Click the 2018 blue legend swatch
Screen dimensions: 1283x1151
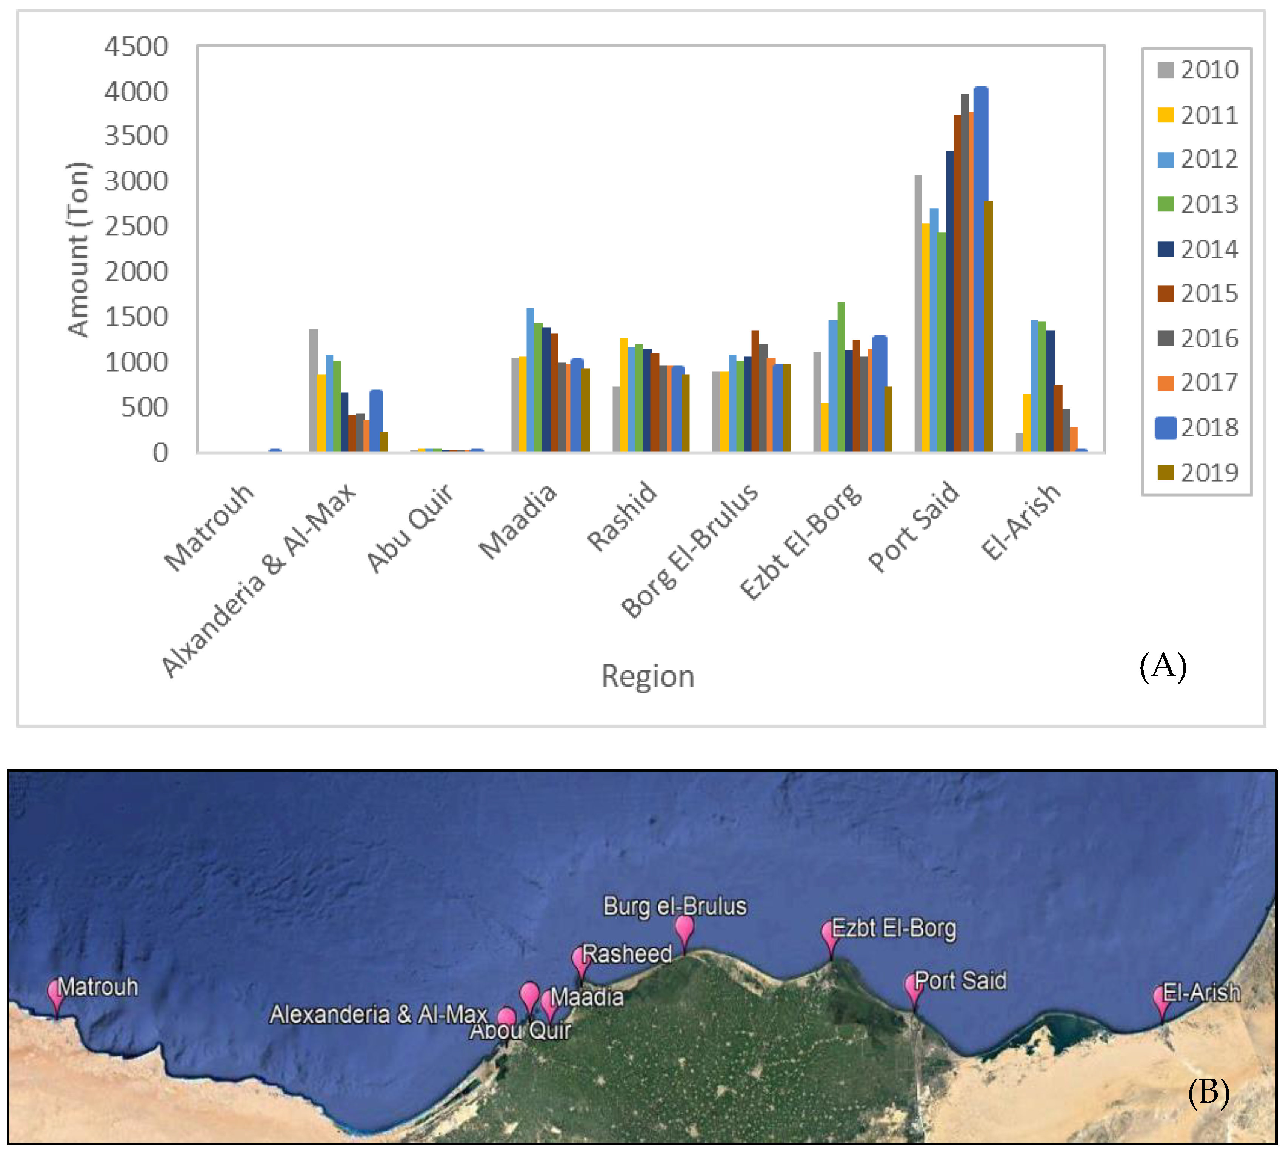tap(1165, 428)
